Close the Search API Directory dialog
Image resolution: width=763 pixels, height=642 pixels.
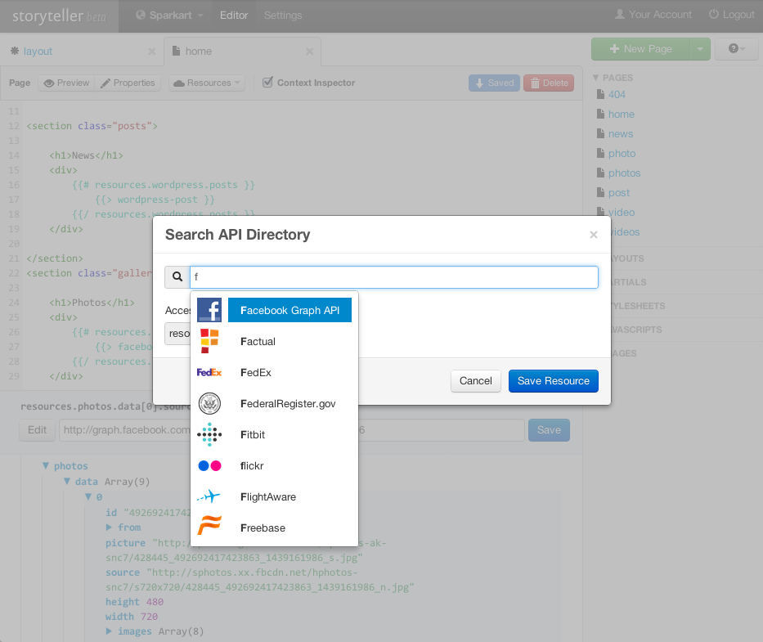click(594, 235)
